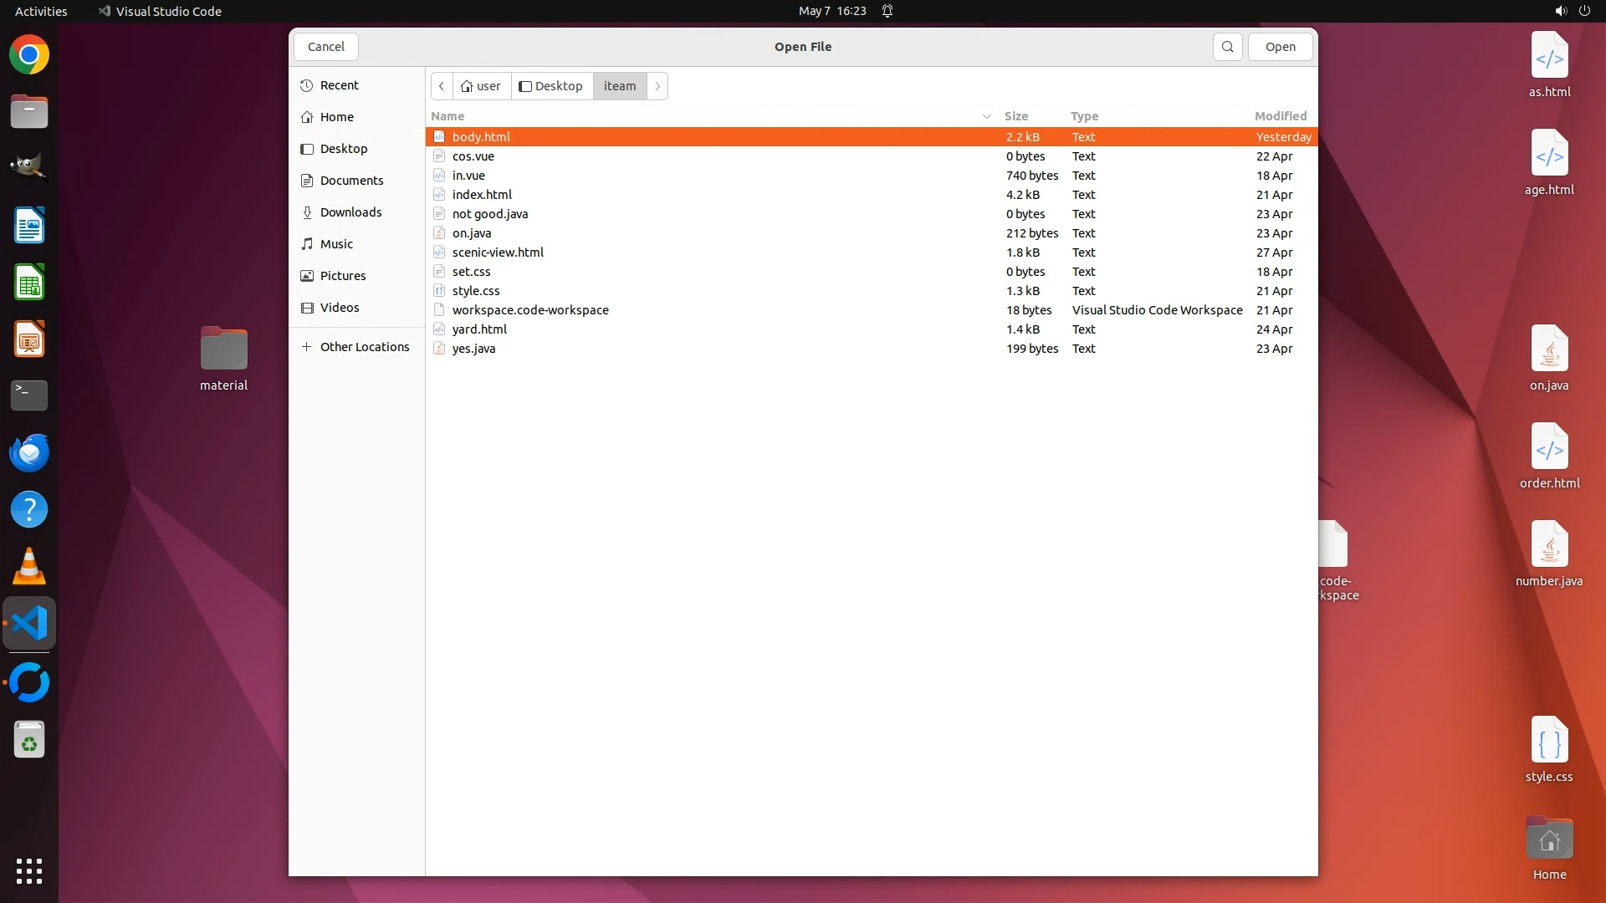Sort files by the Size column
The height and width of the screenshot is (903, 1606).
tap(1016, 116)
